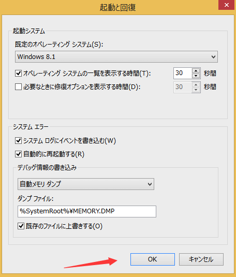Open the 既定のオペレーティング システム dropdown
236x277 pixels.
coord(116,57)
